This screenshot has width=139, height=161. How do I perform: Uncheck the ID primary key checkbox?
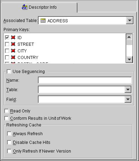click(x=7, y=37)
